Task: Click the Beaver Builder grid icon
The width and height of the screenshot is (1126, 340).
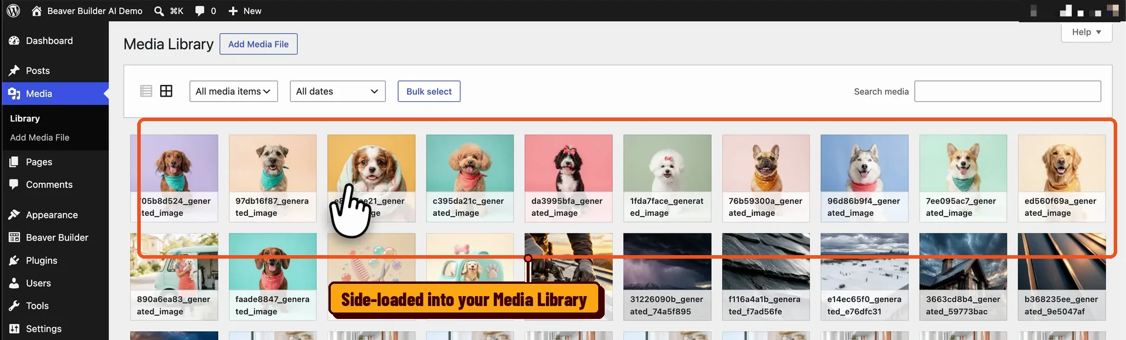Action: (14, 237)
